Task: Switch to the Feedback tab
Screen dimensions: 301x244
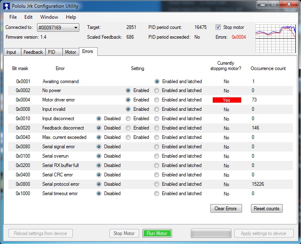Action: click(x=33, y=52)
